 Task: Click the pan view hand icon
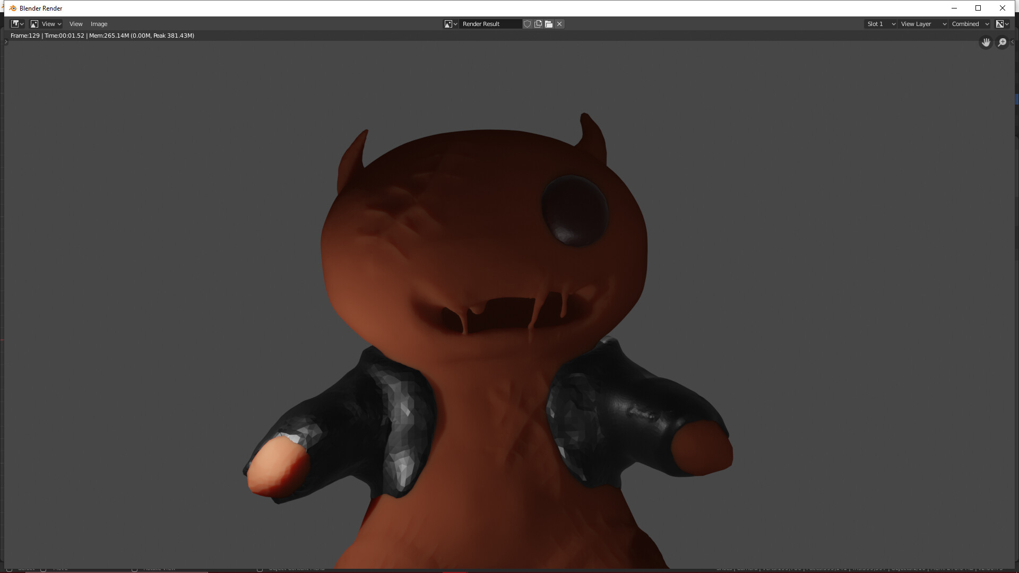coord(986,42)
